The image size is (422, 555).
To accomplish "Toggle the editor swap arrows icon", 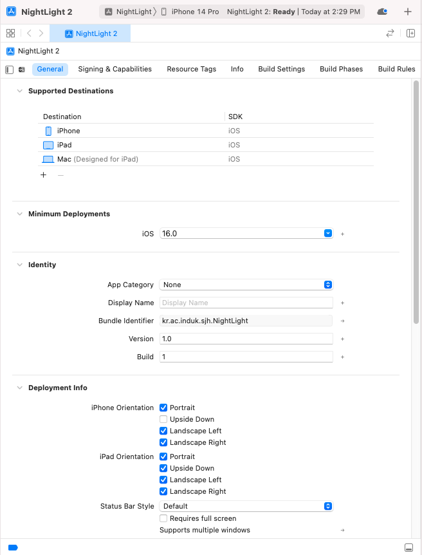I will tap(390, 33).
